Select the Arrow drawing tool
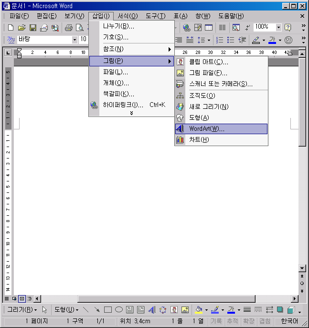309x328 pixels. [96, 309]
